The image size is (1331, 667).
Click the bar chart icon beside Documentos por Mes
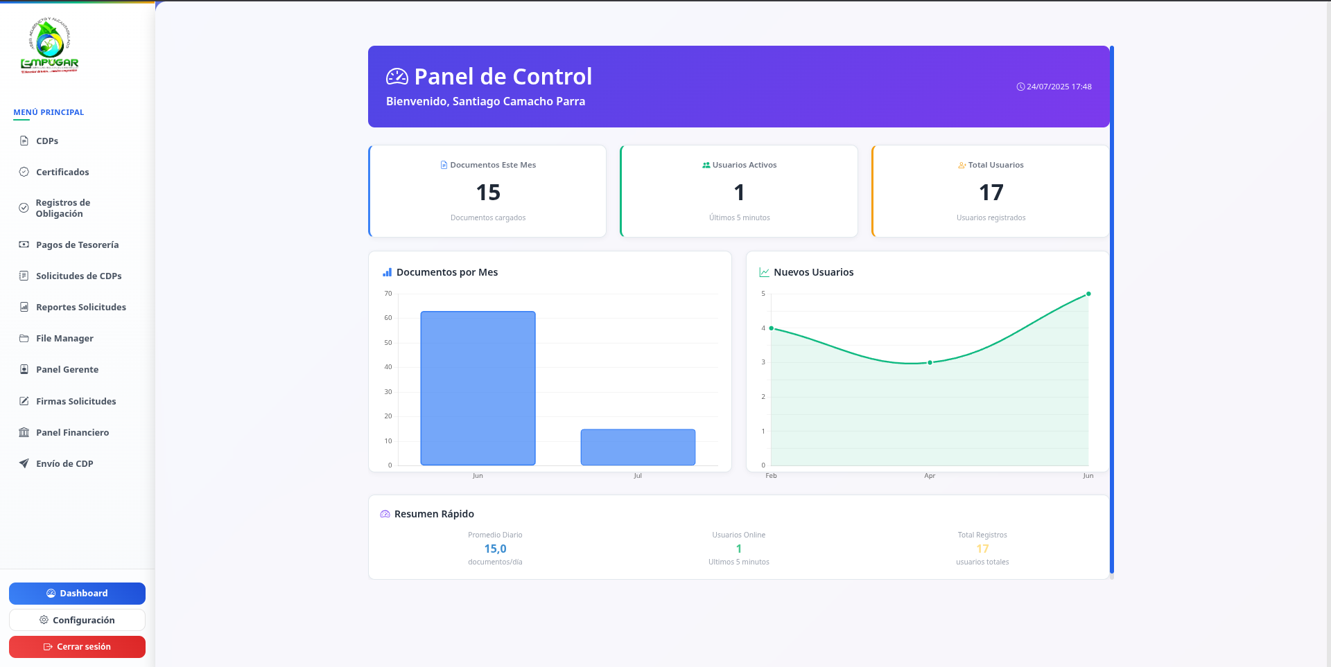[388, 272]
